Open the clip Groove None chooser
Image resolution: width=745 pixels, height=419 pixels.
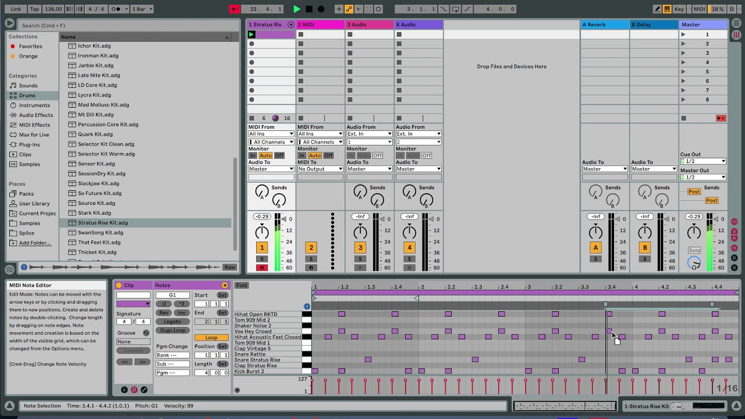coord(133,342)
